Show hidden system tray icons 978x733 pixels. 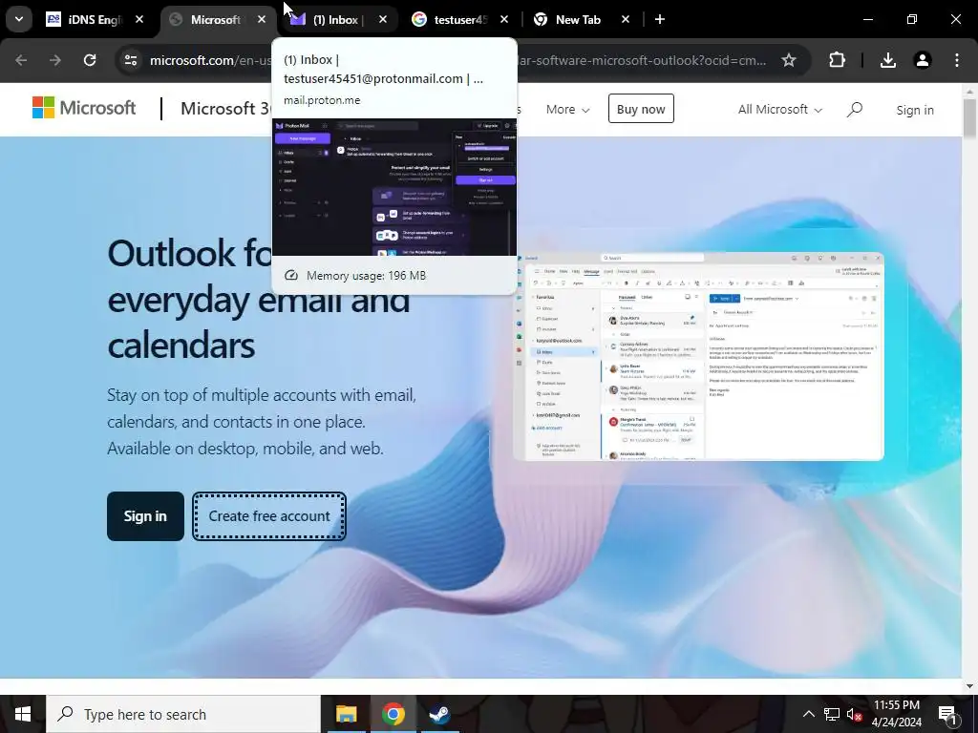(808, 714)
